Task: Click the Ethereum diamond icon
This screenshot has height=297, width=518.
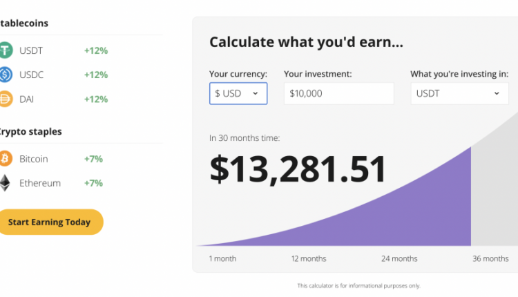Action: [6, 183]
